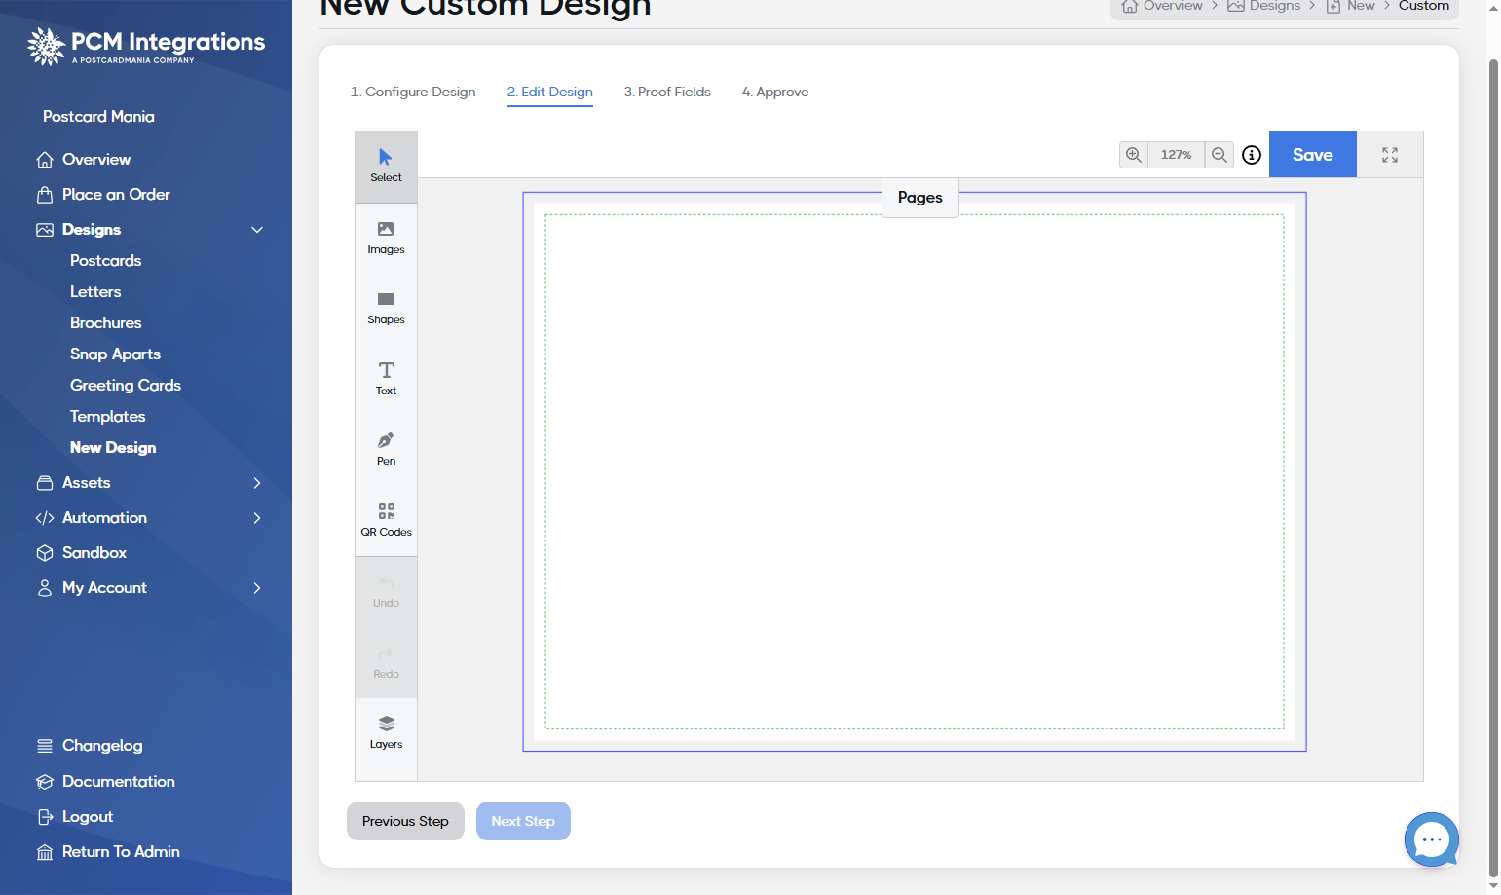Open Snap Aparts designs
The width and height of the screenshot is (1501, 895).
pos(115,354)
